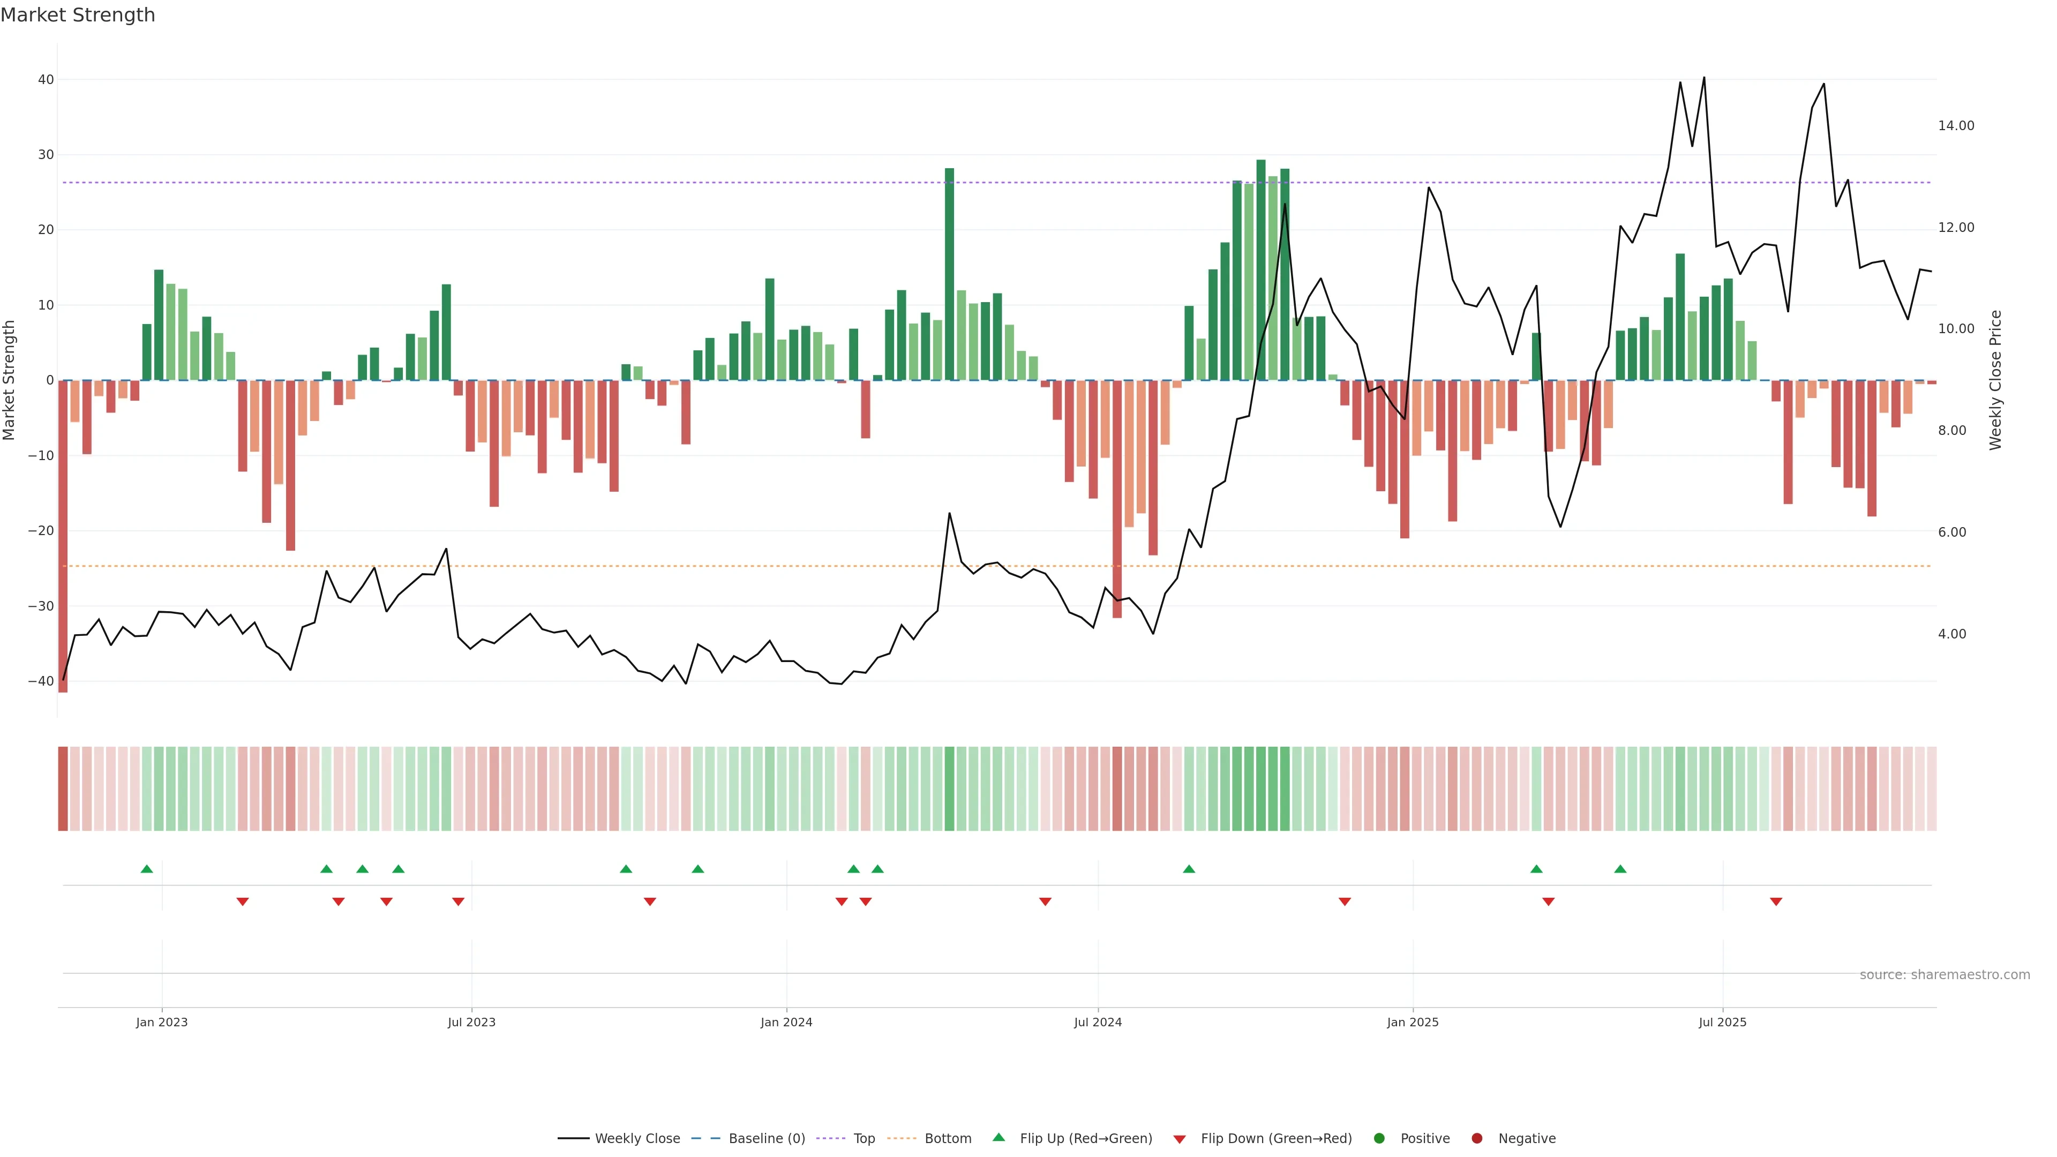The height and width of the screenshot is (1157, 2057).
Task: Click the only Flip Up marker between Jul 2024 and Jan 2025
Action: click(x=1189, y=869)
